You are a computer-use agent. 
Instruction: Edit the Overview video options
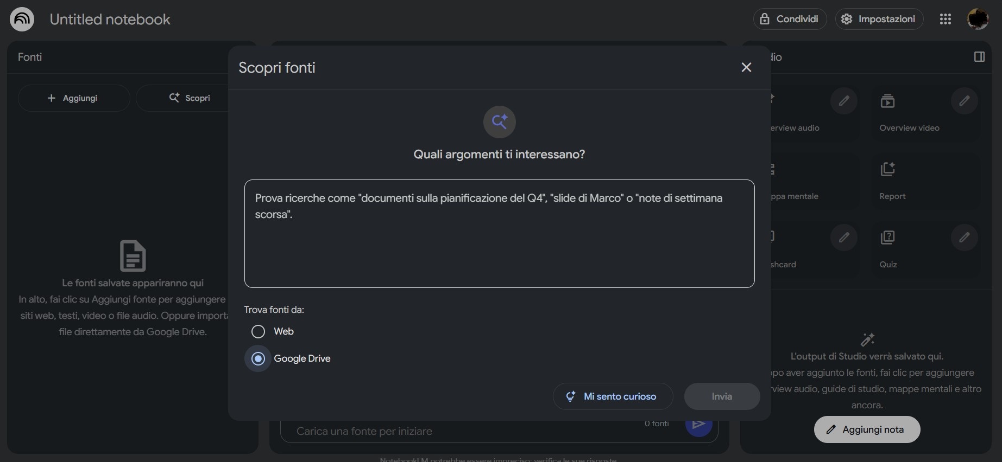point(964,101)
